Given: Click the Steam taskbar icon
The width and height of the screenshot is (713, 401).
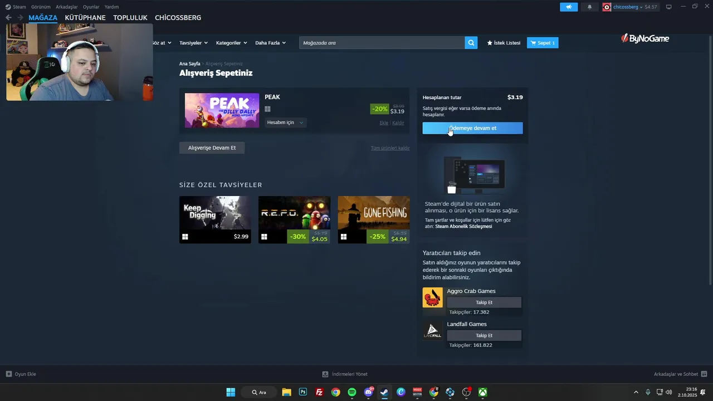Looking at the screenshot, I should point(384,392).
